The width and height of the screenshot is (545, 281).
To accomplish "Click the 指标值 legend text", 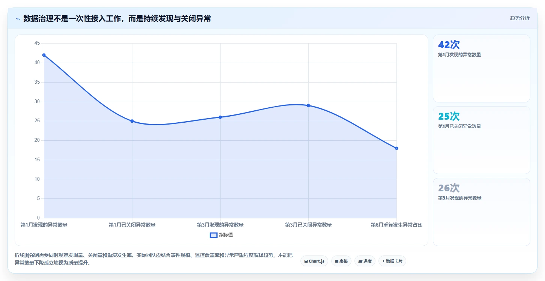I will 226,235.
